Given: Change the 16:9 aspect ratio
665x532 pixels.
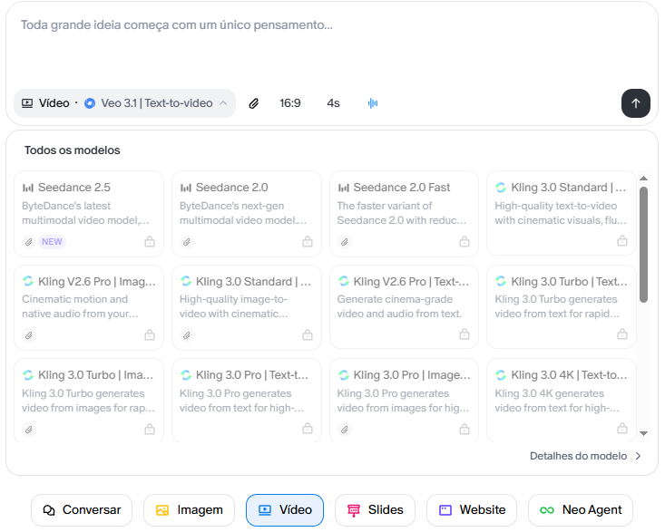Looking at the screenshot, I should click(x=290, y=103).
